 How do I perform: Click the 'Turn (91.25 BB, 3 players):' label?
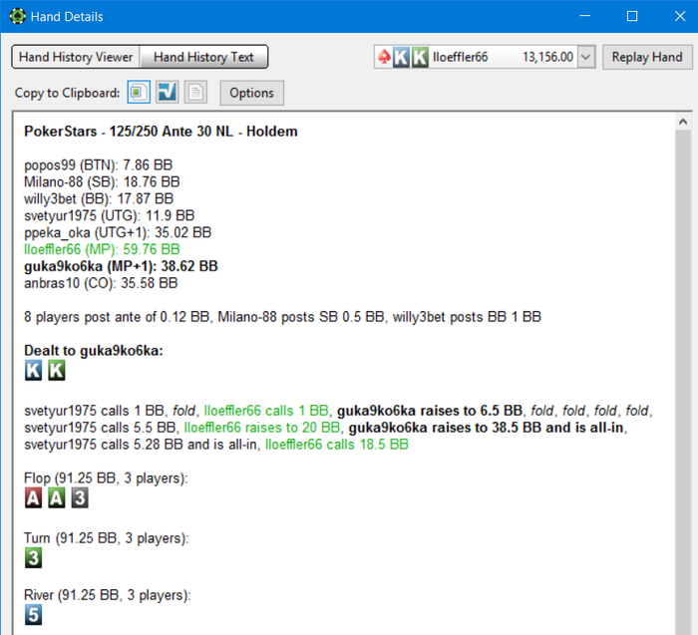pos(107,538)
